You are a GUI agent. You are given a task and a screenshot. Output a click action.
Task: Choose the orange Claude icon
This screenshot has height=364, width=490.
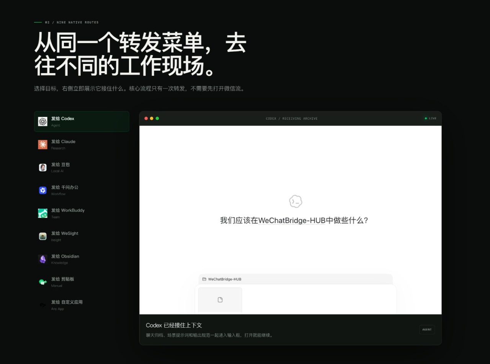[x=42, y=145]
